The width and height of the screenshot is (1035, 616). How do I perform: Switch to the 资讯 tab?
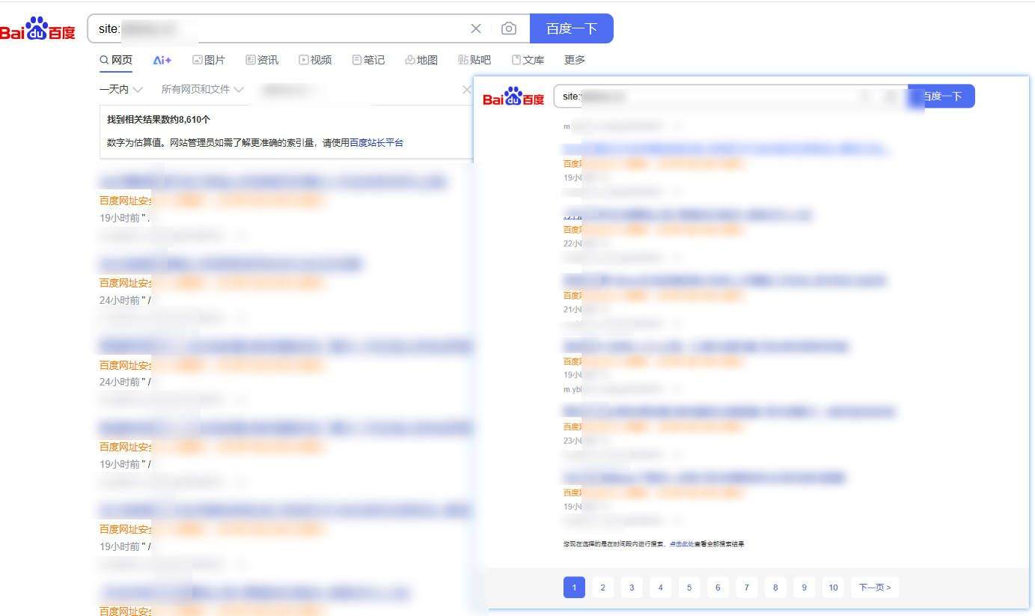pos(262,60)
